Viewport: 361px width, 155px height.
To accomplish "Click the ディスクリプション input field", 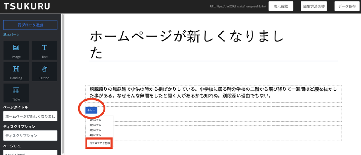I will point(30,136).
